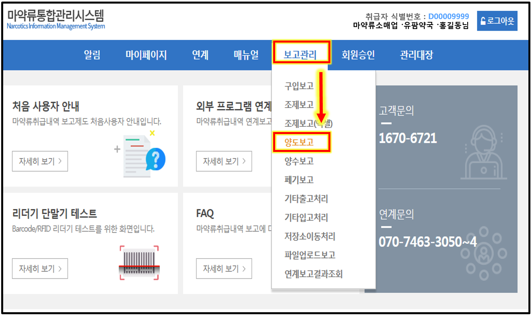Select 구입보고 from the dropdown

tap(299, 86)
